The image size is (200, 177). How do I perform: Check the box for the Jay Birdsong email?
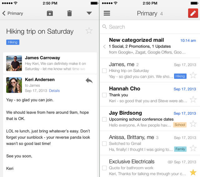(x=104, y=119)
